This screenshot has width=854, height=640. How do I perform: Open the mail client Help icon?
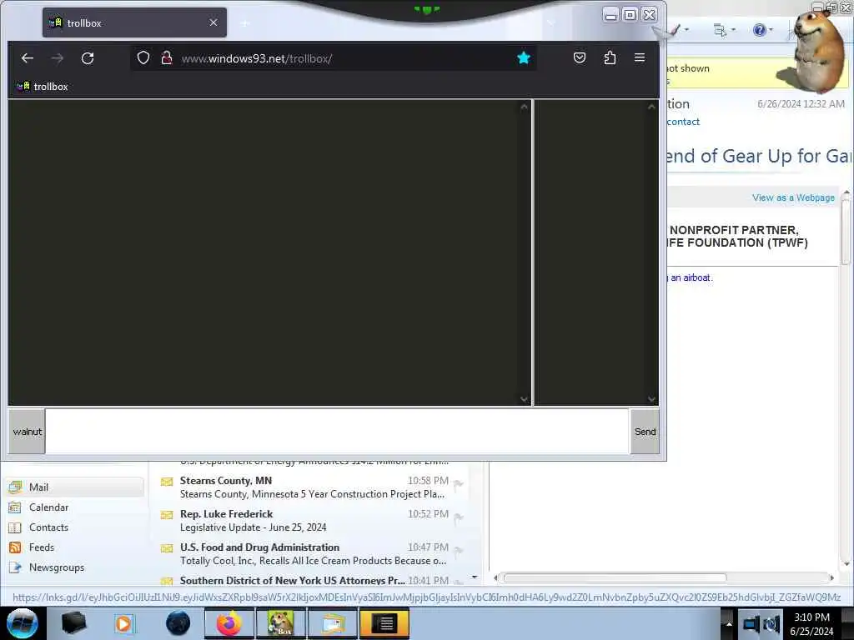tap(759, 30)
